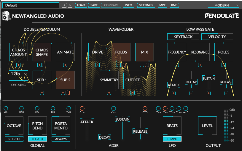Open the INFO panel

(128, 5)
